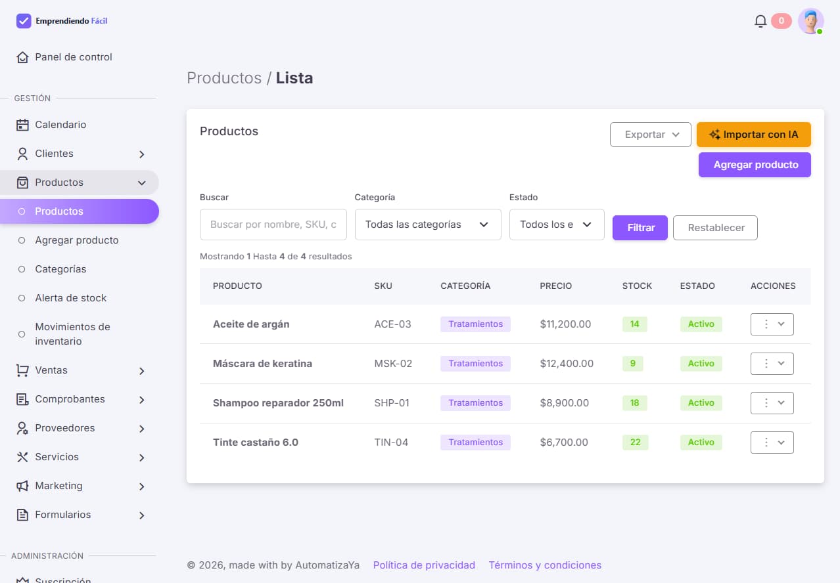840x583 pixels.
Task: Click the Panel de control home icon
Action: click(22, 57)
